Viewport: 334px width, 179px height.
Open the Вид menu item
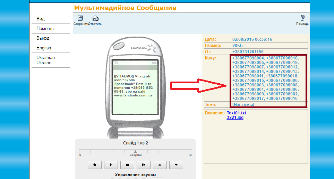click(41, 19)
